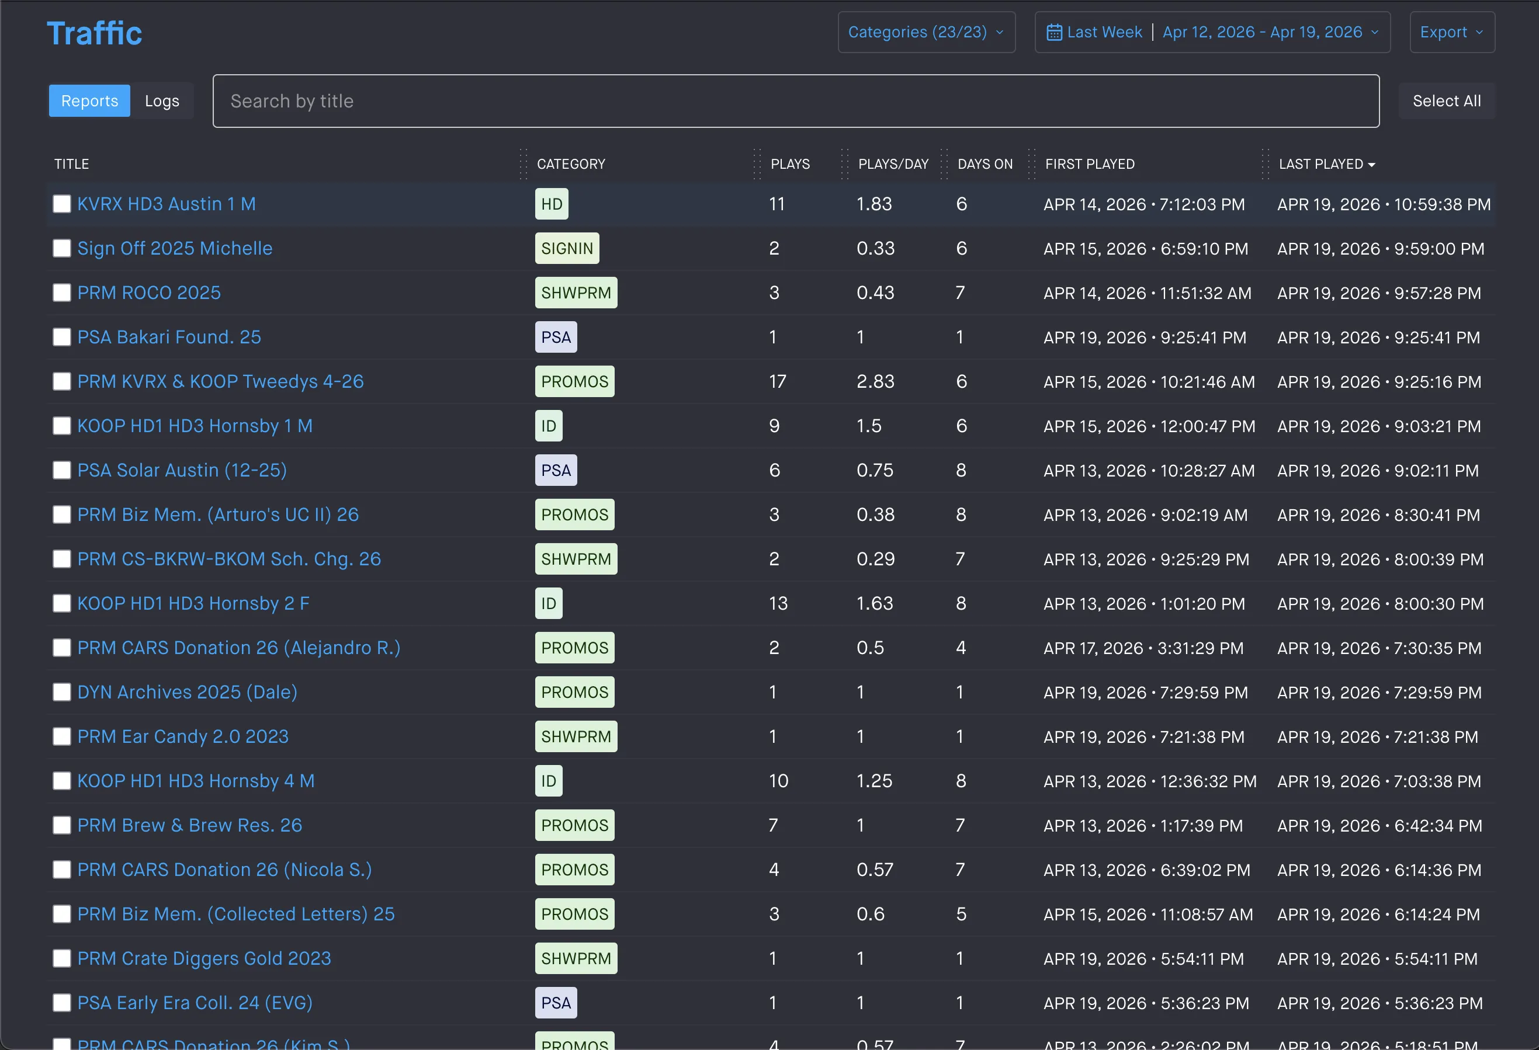
Task: Check the PRM Brew & Brew Res. 26 box
Action: [61, 825]
